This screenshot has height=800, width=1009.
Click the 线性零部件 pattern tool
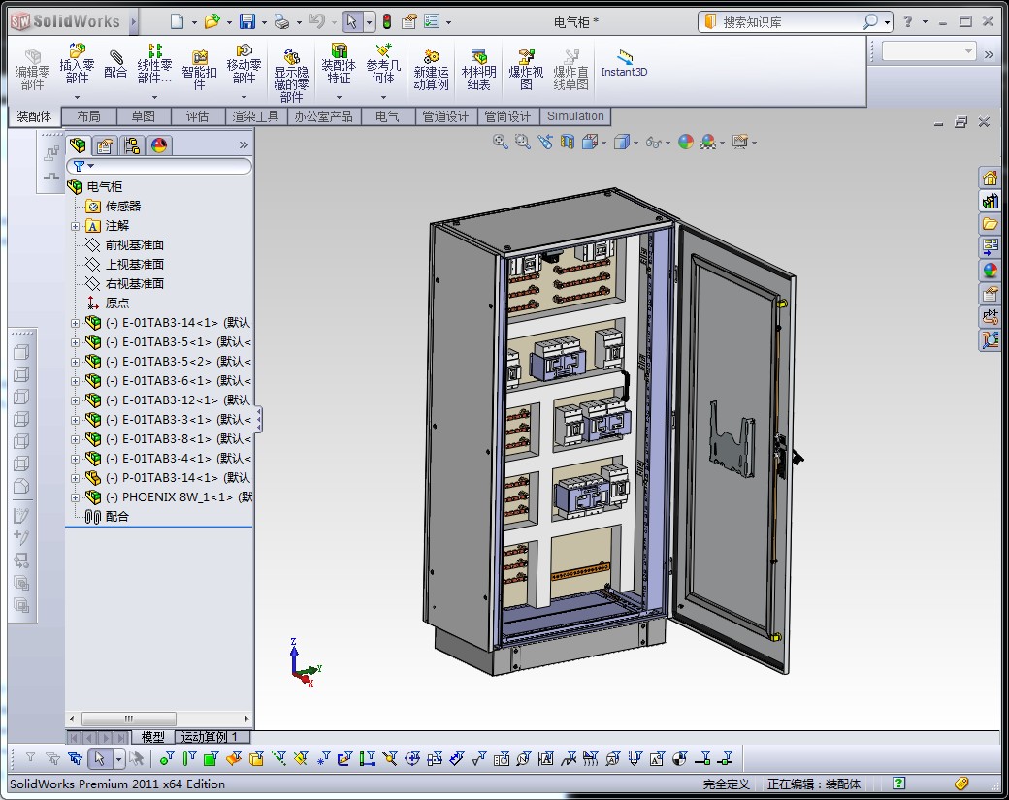(154, 64)
